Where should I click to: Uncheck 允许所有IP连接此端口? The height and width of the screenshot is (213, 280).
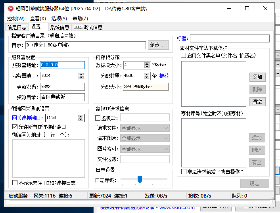(15, 127)
